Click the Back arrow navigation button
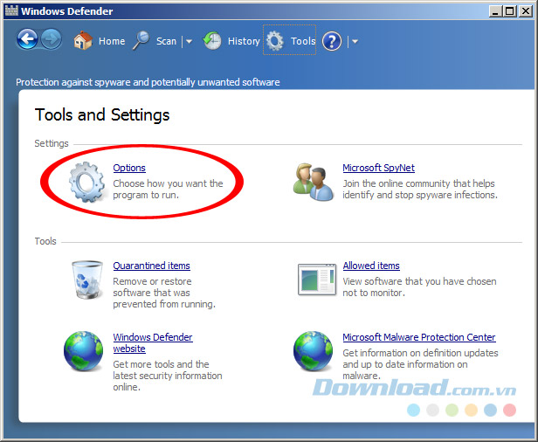 point(27,39)
